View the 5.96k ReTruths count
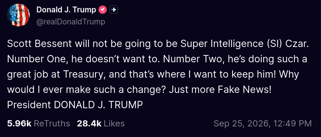 (x=19, y=124)
